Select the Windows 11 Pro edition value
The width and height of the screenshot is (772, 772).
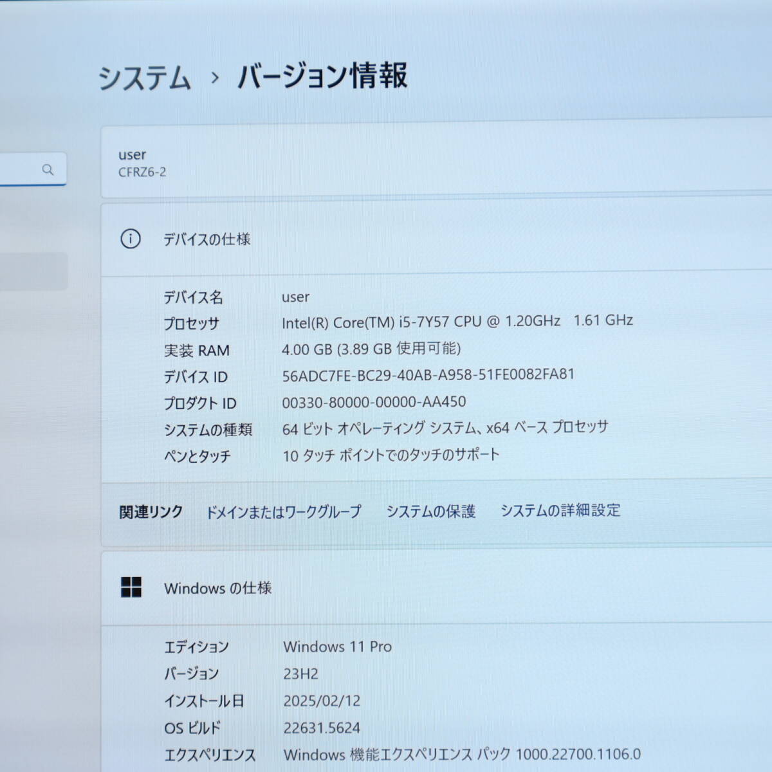click(338, 647)
